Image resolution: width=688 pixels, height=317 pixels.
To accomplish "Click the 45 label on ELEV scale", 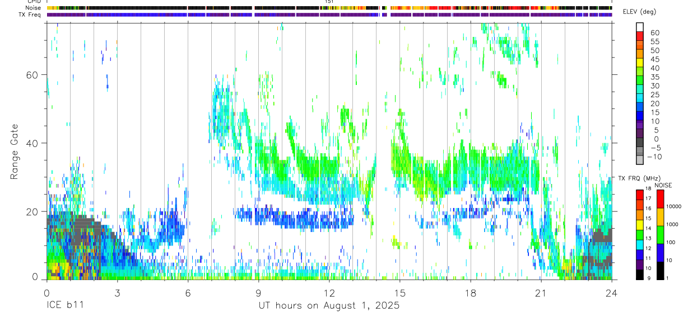I will tap(654, 59).
